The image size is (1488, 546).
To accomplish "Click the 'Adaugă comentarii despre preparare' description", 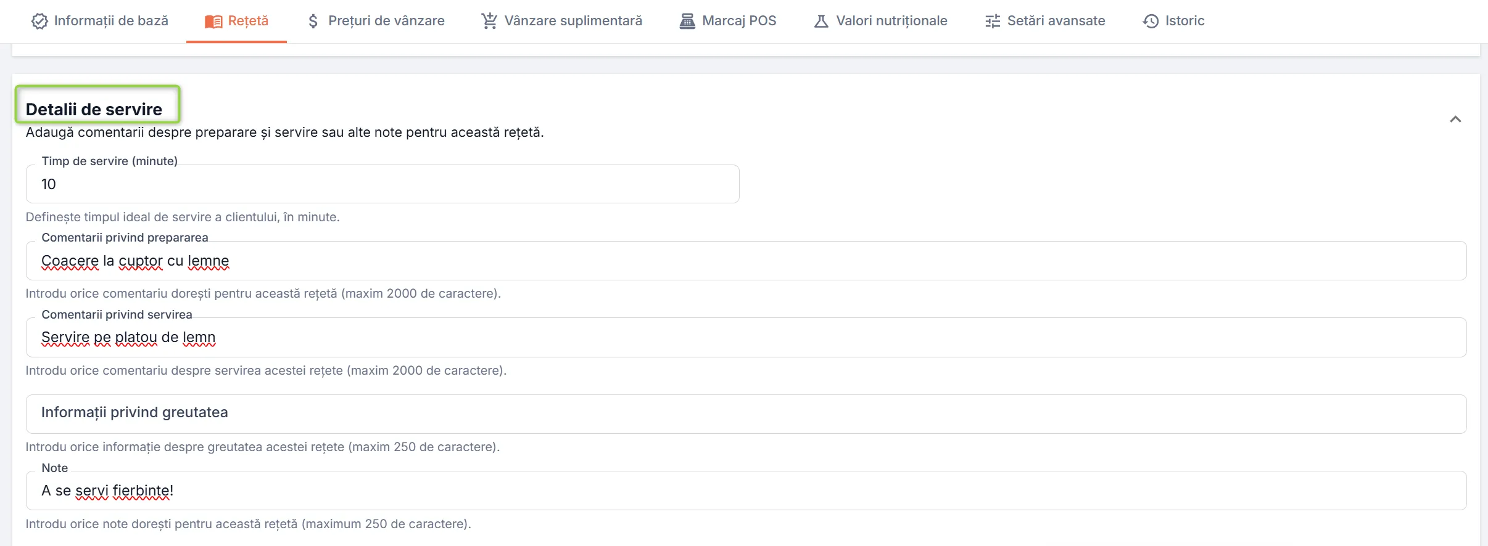I will click(285, 132).
